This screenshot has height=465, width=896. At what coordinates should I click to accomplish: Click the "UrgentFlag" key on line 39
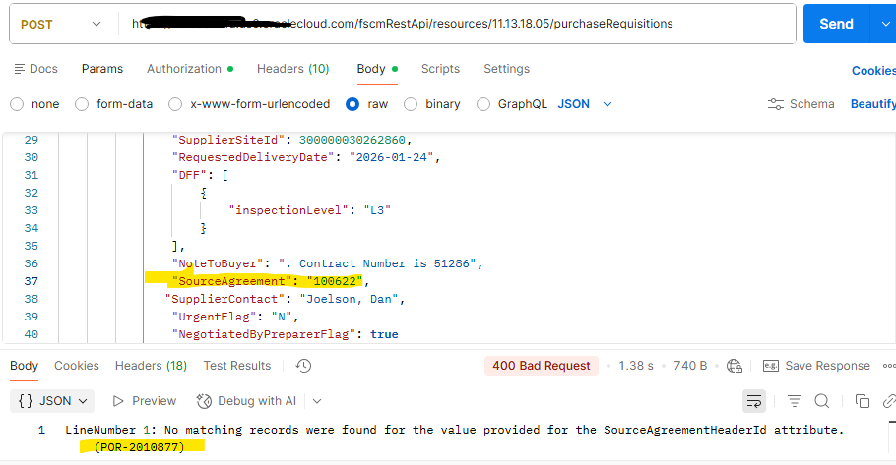point(215,317)
